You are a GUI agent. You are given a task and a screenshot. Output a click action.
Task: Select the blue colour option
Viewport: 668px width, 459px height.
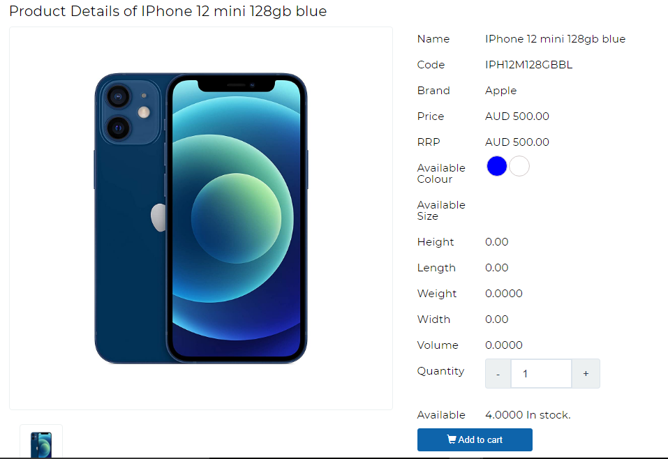497,166
